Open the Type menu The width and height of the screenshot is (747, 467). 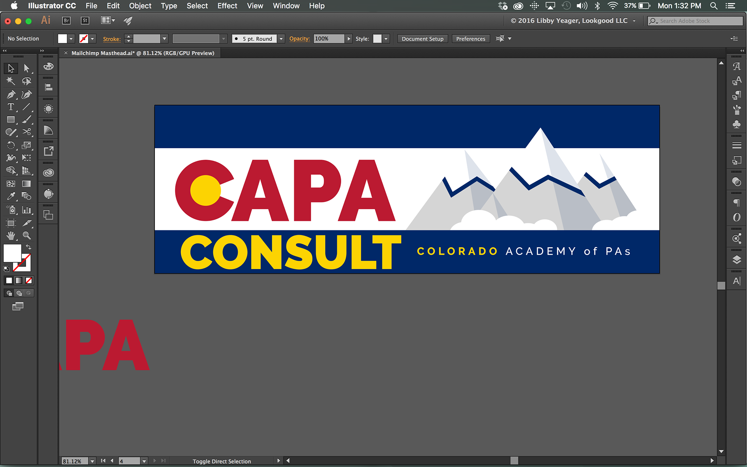point(169,6)
